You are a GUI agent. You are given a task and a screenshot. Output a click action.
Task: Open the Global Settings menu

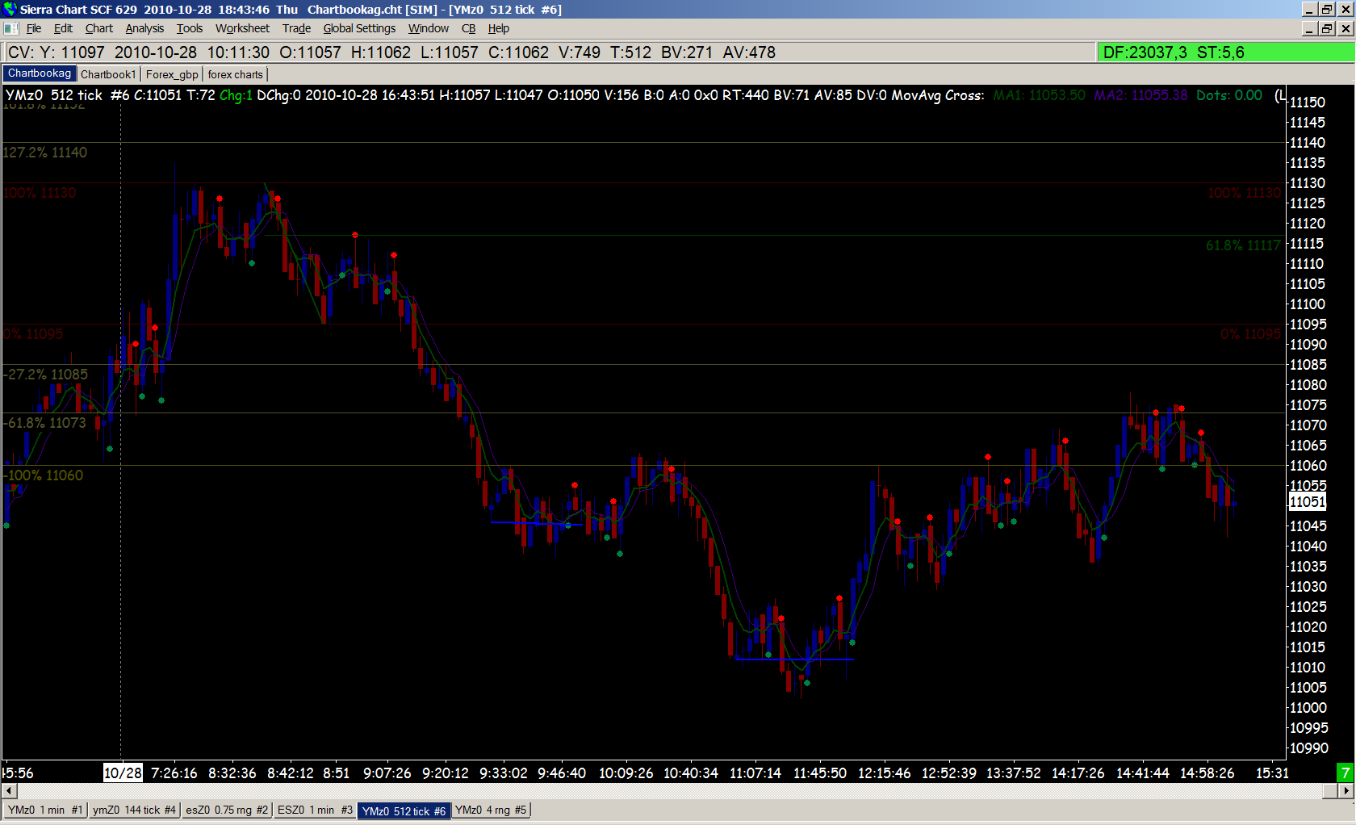click(359, 28)
